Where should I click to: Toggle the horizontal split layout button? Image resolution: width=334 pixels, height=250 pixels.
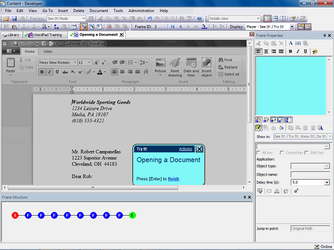coord(275,19)
